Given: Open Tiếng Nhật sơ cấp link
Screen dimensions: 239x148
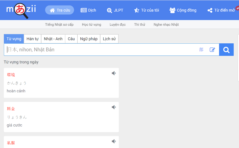Looking at the screenshot, I should pos(59,24).
